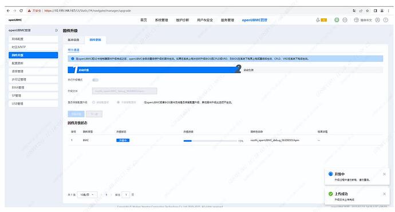This screenshot has height=212, width=395.
Task: Click the 15% progress value text
Action: [x=241, y=141]
